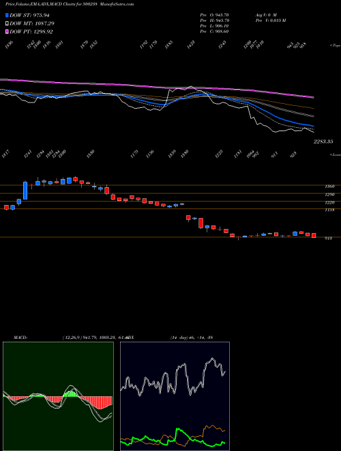This screenshot has width=341, height=451.
Task: Click the '<Lows' label on the right
Action: (336, 154)
